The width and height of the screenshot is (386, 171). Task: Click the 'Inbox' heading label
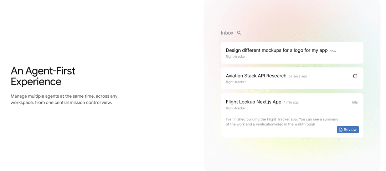(227, 33)
